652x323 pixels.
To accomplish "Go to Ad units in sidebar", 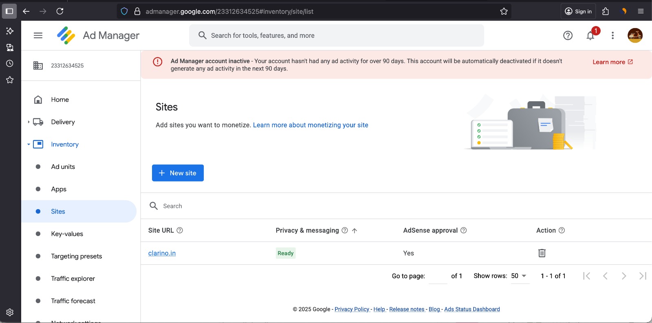I will pyautogui.click(x=63, y=167).
